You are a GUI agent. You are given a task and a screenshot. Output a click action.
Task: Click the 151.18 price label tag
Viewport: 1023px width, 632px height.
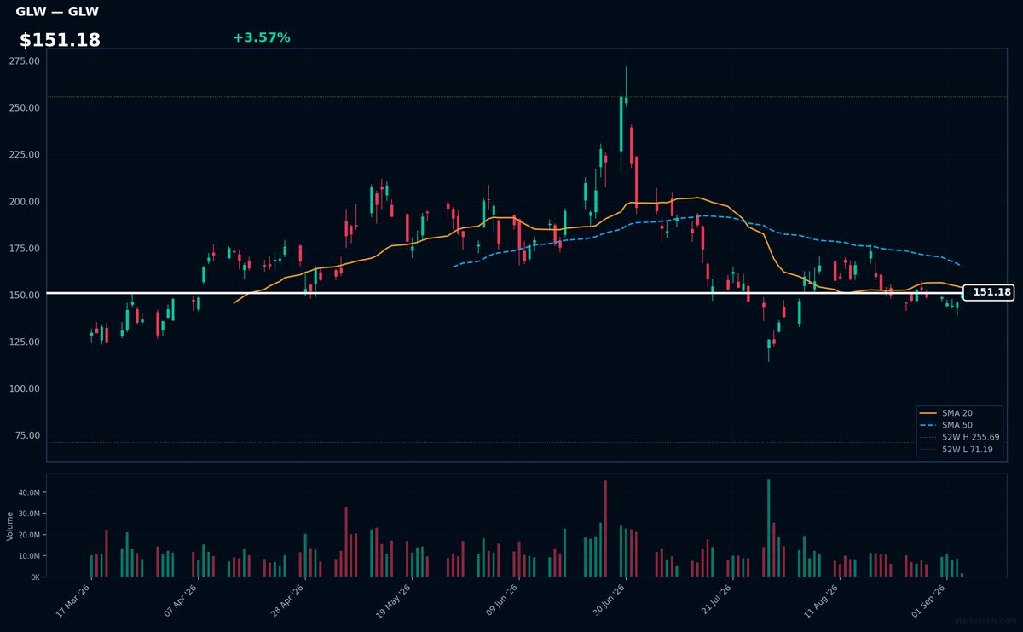(x=989, y=292)
